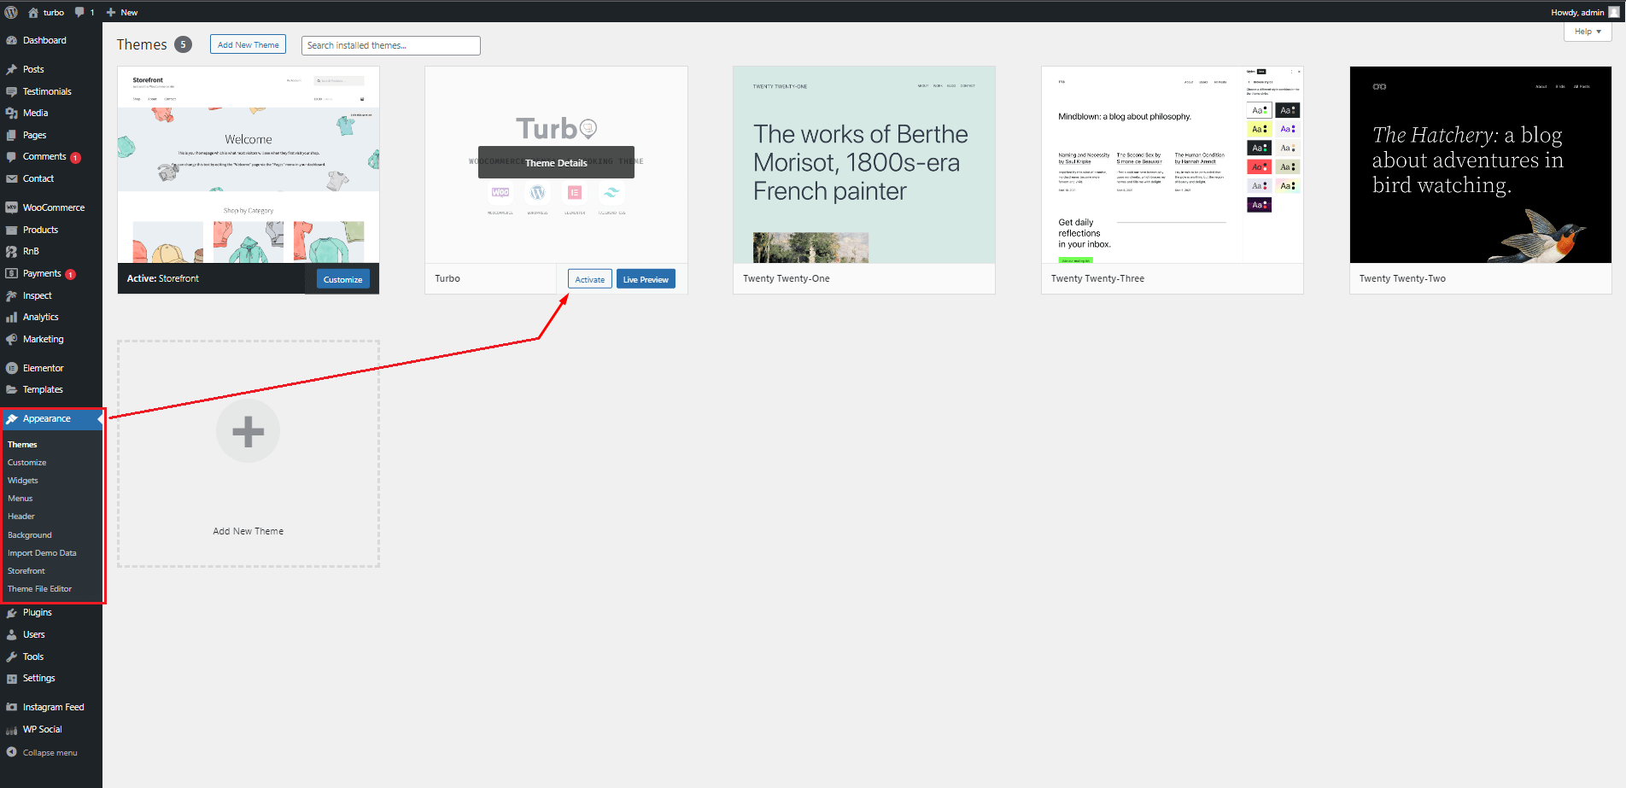Open the turbo site home icon
Image resolution: width=1626 pixels, height=788 pixels.
(33, 12)
